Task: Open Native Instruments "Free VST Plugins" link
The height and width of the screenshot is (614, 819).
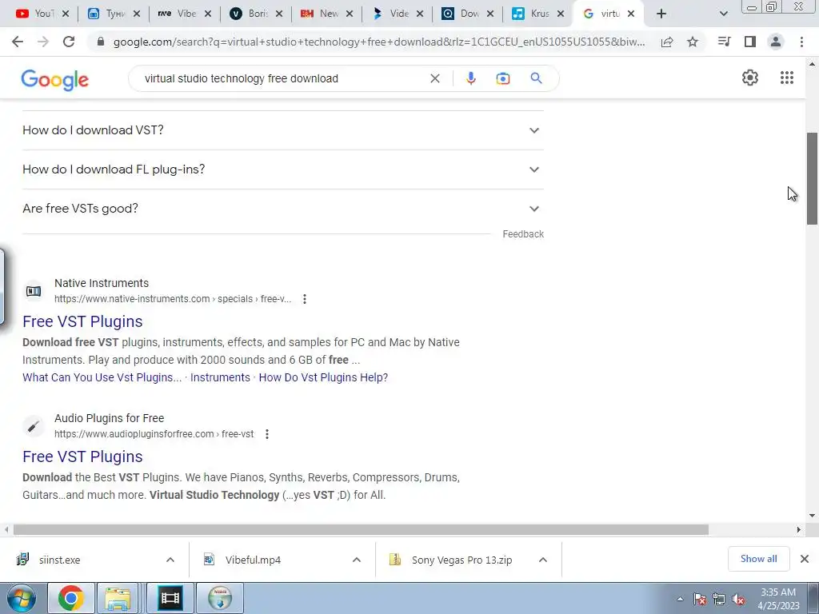Action: click(82, 321)
